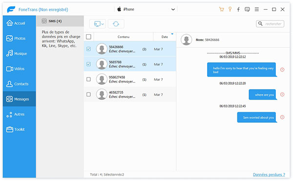Click the Contenu column header

[x=124, y=37]
